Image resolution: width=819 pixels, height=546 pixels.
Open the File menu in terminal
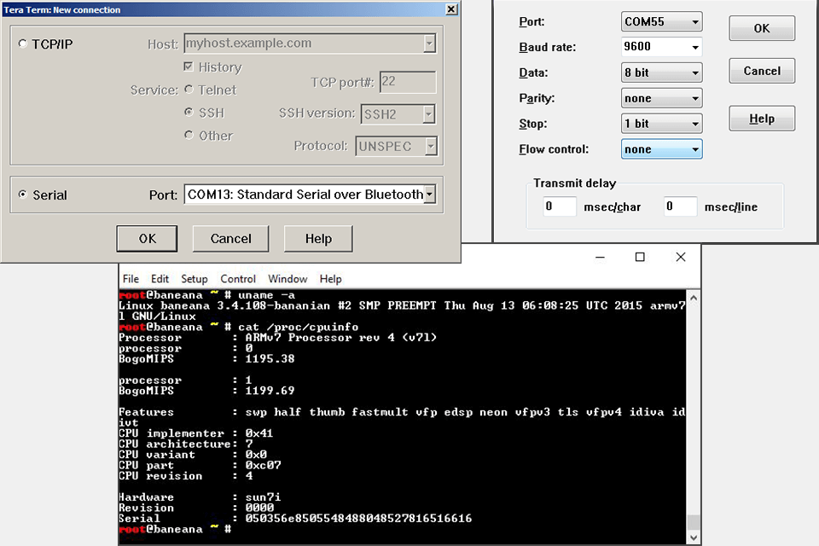click(131, 279)
